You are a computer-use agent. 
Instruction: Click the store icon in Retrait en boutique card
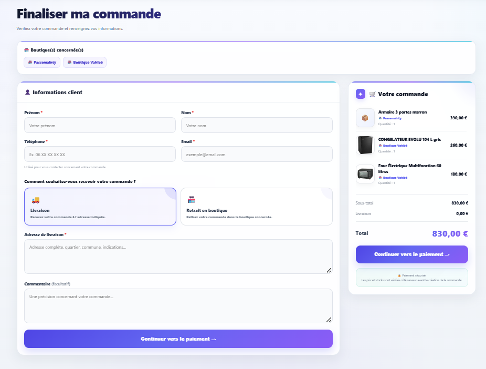tap(192, 200)
